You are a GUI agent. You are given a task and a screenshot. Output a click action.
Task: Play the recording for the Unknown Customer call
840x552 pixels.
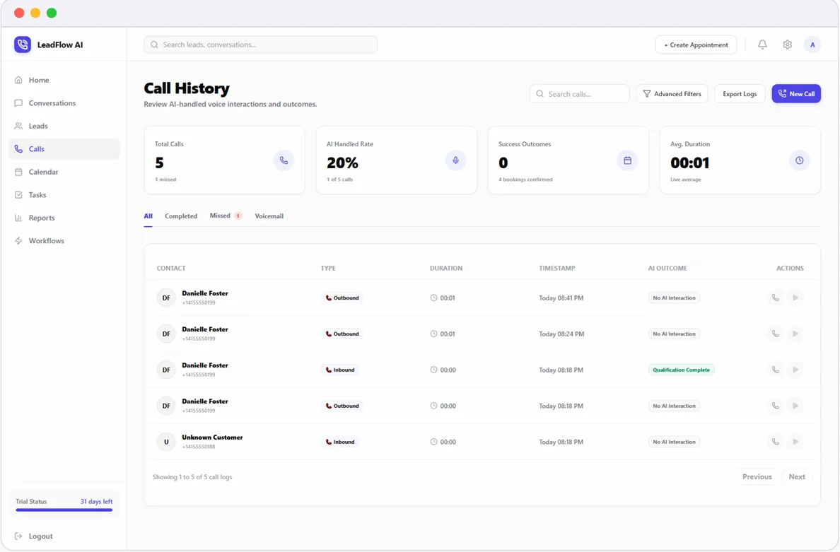pos(795,442)
